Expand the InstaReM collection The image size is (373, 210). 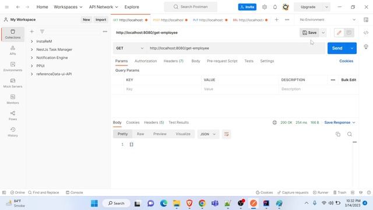pos(31,41)
